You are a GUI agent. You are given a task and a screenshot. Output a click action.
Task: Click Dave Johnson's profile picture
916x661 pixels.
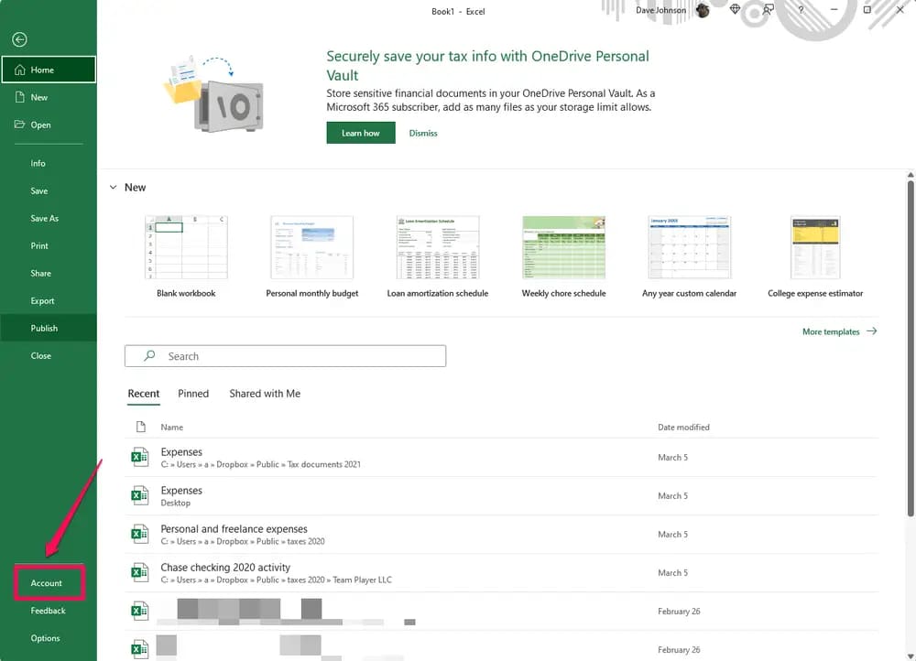click(703, 10)
